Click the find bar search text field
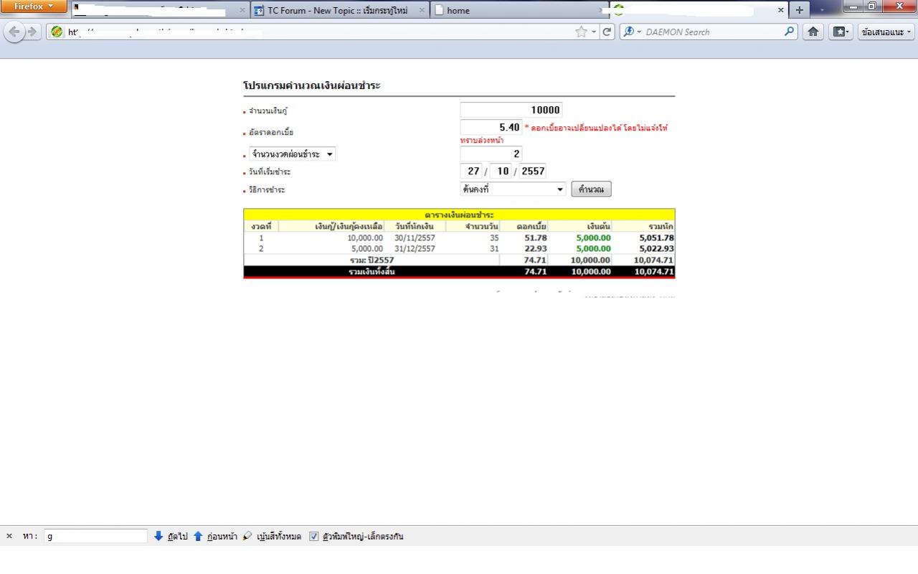918x574 pixels. (95, 536)
